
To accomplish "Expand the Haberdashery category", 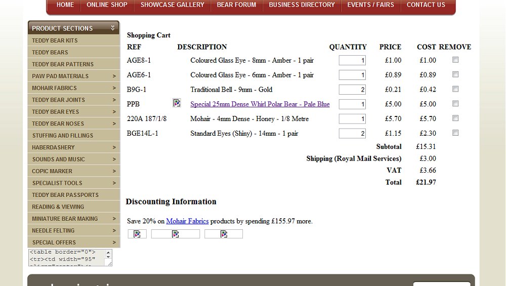I will (x=114, y=147).
